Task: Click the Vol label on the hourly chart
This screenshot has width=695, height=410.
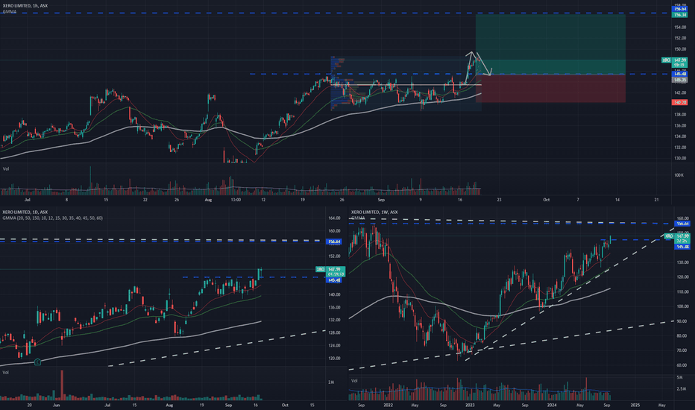Action: point(6,169)
